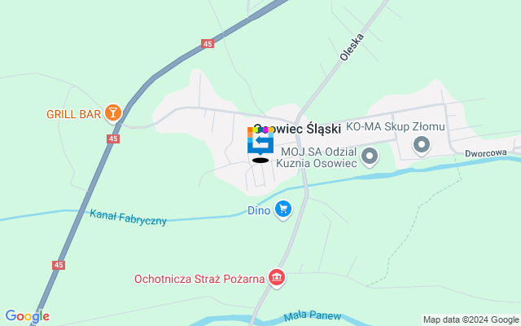Click the lowest road 45 shield
The image size is (521, 326).
59,265
